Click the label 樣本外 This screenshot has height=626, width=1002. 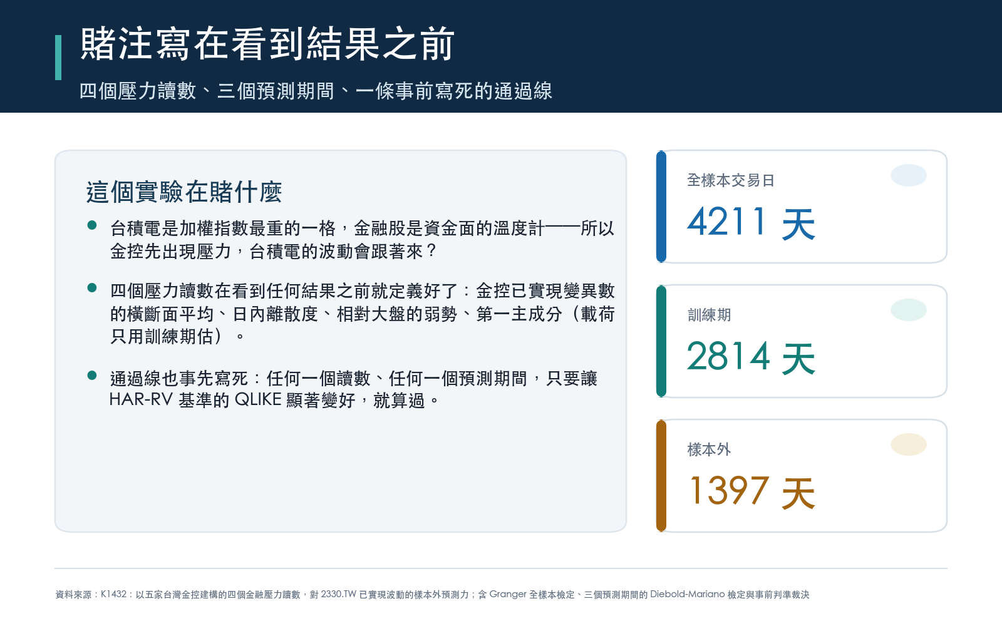pyautogui.click(x=709, y=449)
